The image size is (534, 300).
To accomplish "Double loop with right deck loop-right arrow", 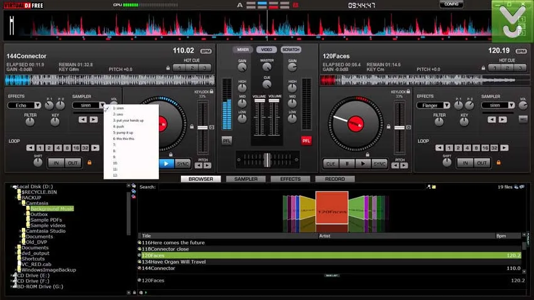I will click(x=504, y=148).
